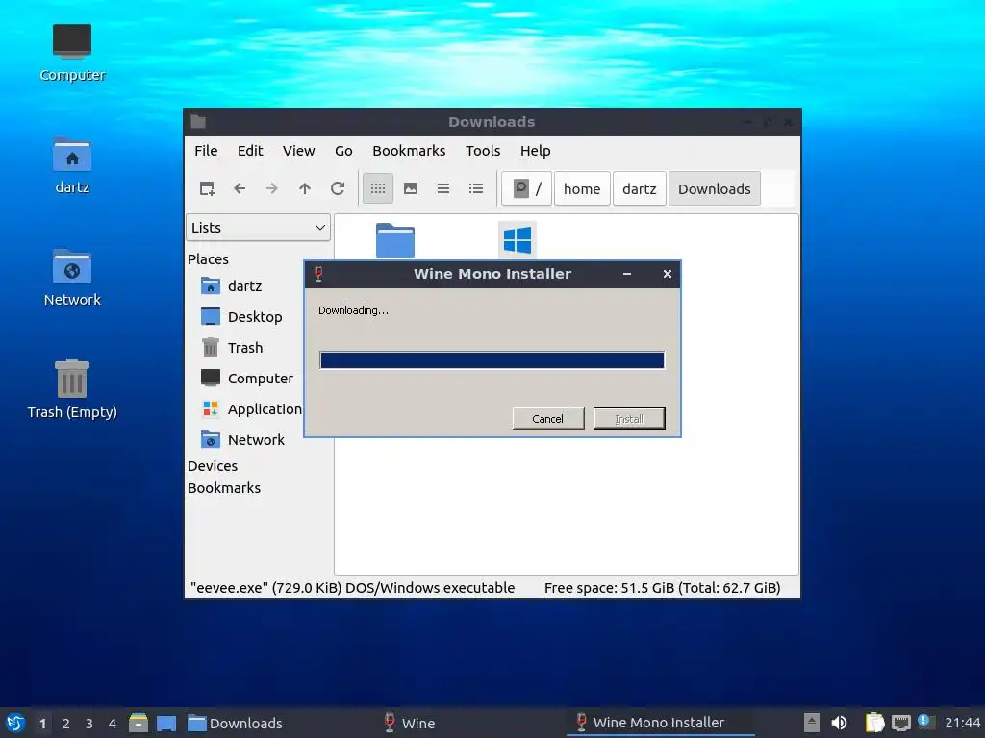Open the Go menu

(x=343, y=151)
